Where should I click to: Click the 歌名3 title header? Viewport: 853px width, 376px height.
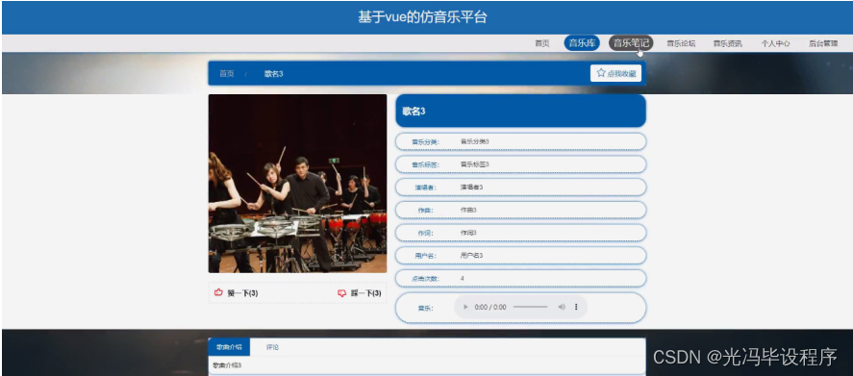tap(520, 111)
